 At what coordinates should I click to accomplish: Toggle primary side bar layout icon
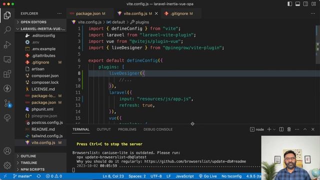click(289, 4)
